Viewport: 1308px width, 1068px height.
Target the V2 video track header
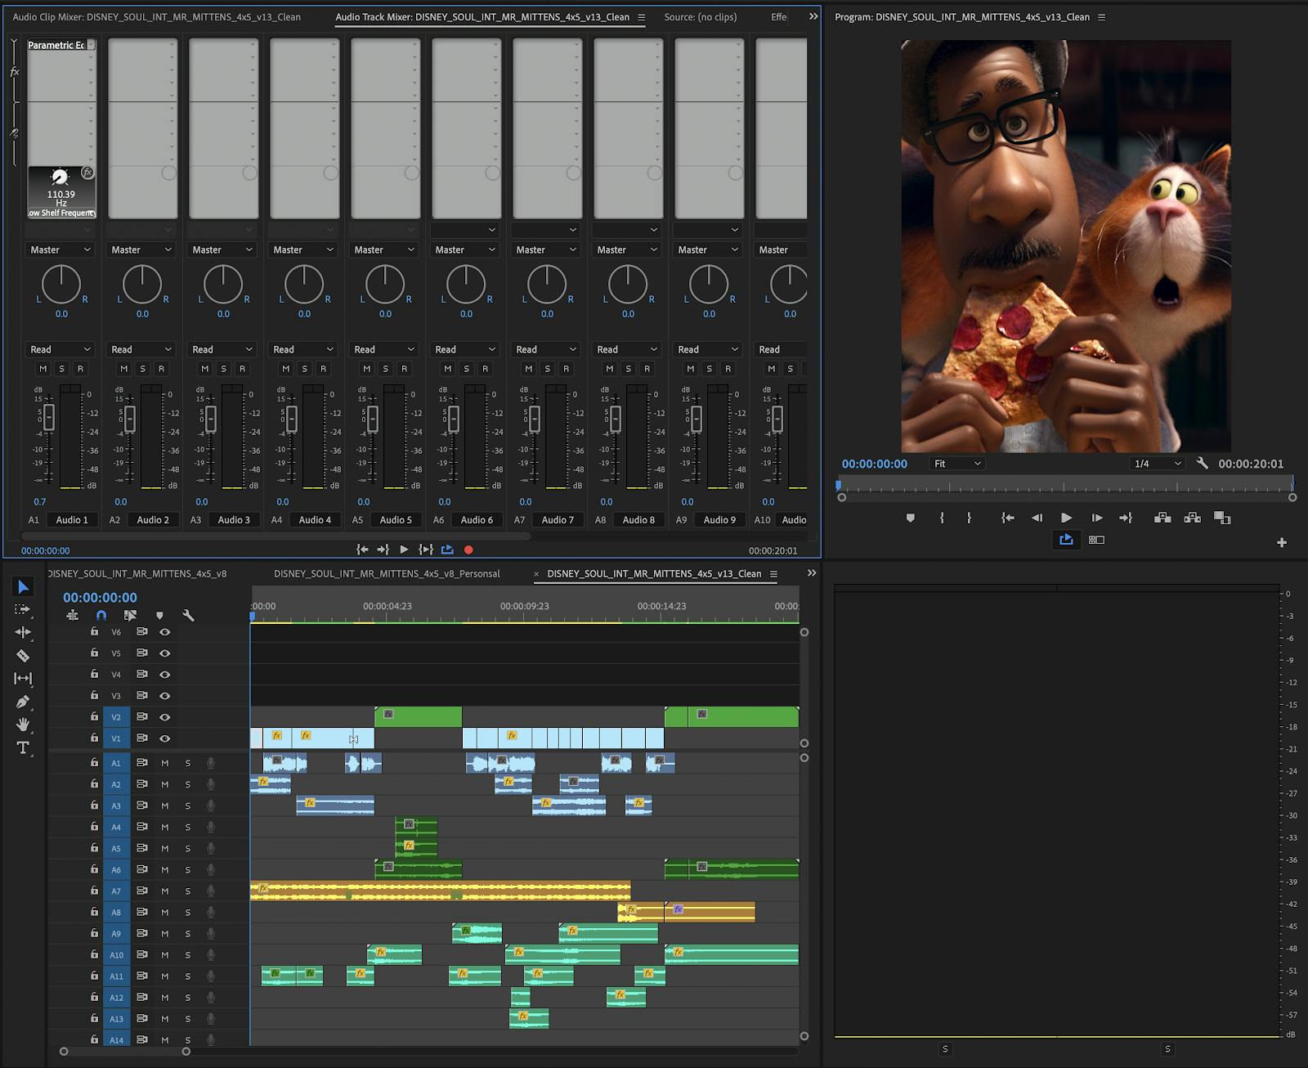coord(116,716)
